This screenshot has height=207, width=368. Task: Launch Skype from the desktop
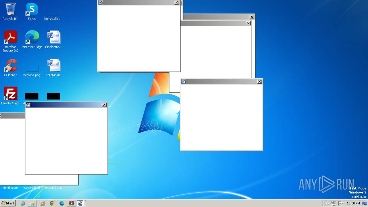click(x=32, y=11)
